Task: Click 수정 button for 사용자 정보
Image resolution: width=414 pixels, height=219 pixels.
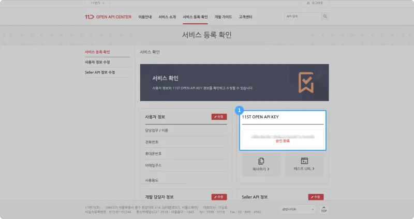Action: (219, 117)
